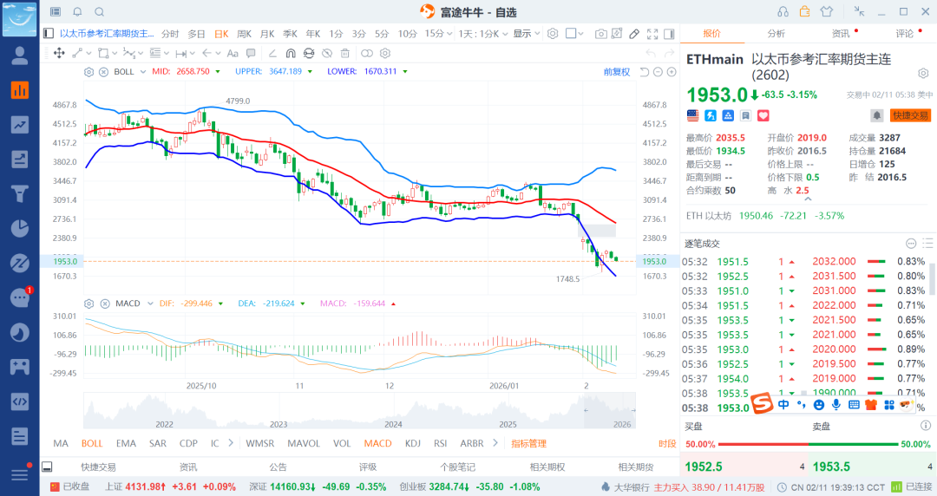Viewport: 937px width, 496px height.
Task: Click the historical timeline range selector near 2026
Action: (x=609, y=412)
